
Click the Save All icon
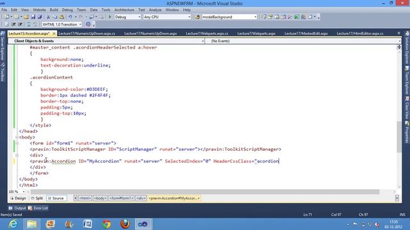pos(40,17)
